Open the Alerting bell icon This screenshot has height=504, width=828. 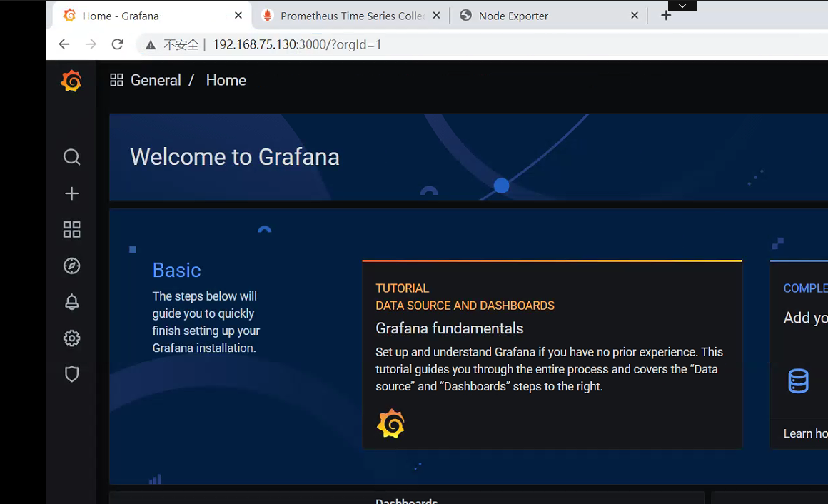[71, 302]
